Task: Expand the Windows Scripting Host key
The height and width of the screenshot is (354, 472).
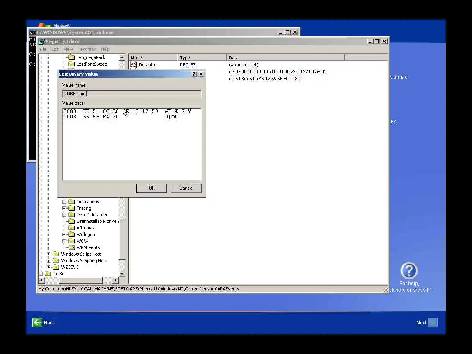Action: [48, 261]
